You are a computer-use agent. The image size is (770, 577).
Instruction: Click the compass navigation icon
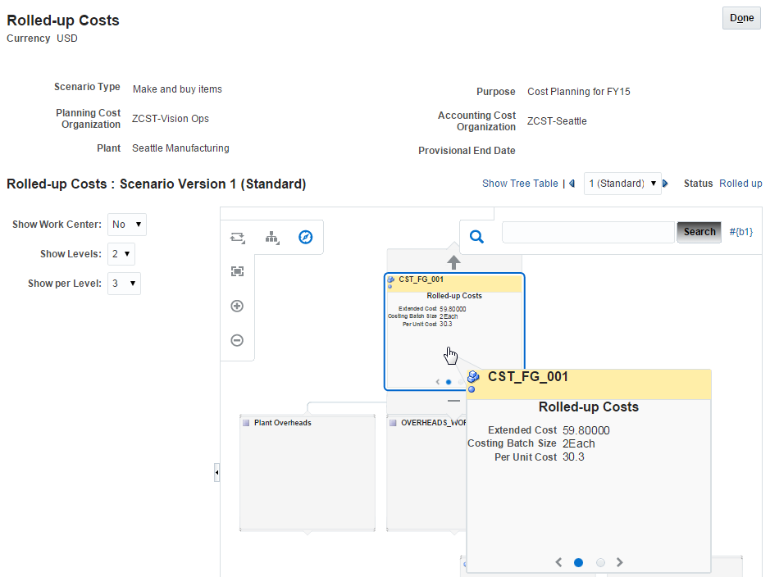point(306,238)
